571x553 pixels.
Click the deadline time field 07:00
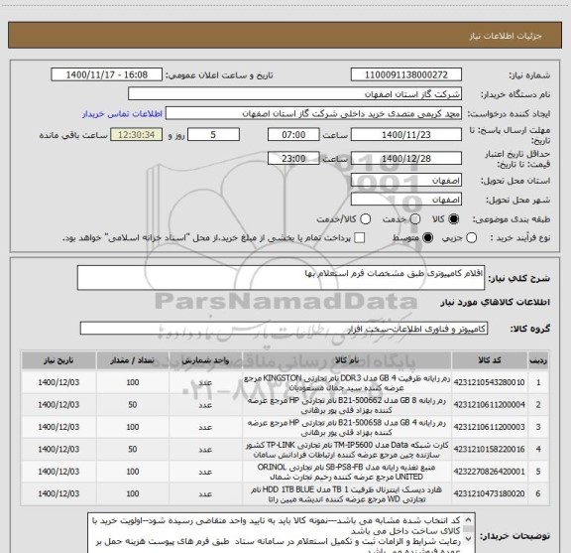(x=293, y=135)
